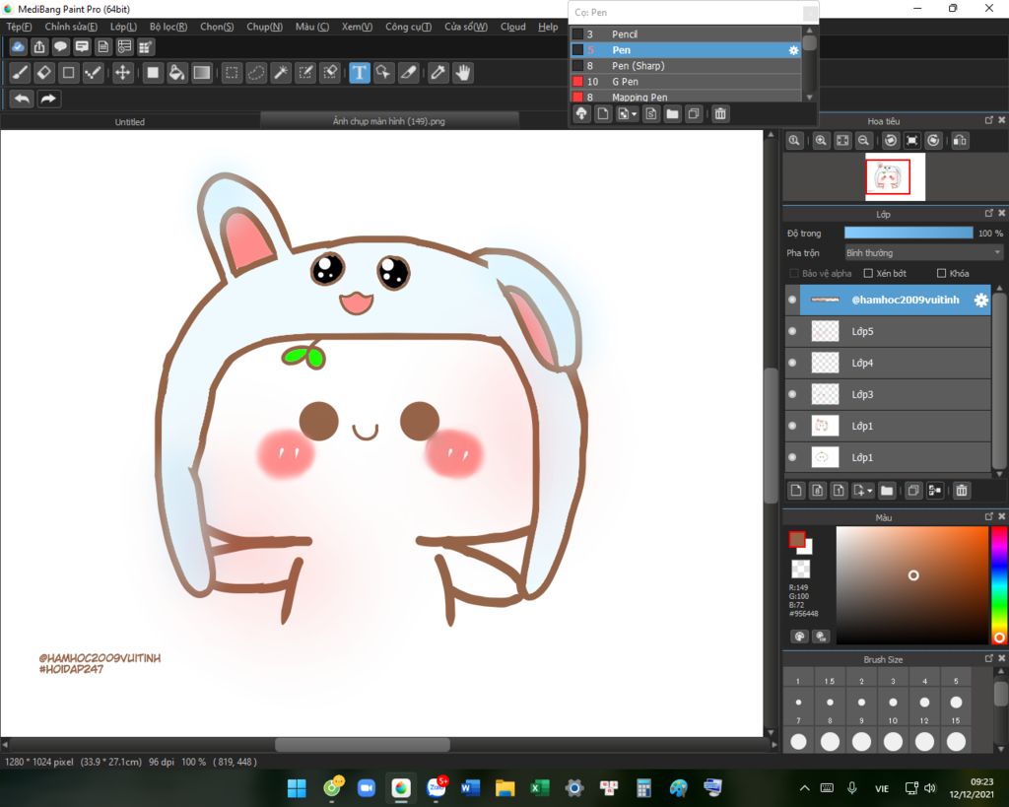This screenshot has height=807, width=1009.
Task: Open the color palette icon
Action: pyautogui.click(x=799, y=637)
